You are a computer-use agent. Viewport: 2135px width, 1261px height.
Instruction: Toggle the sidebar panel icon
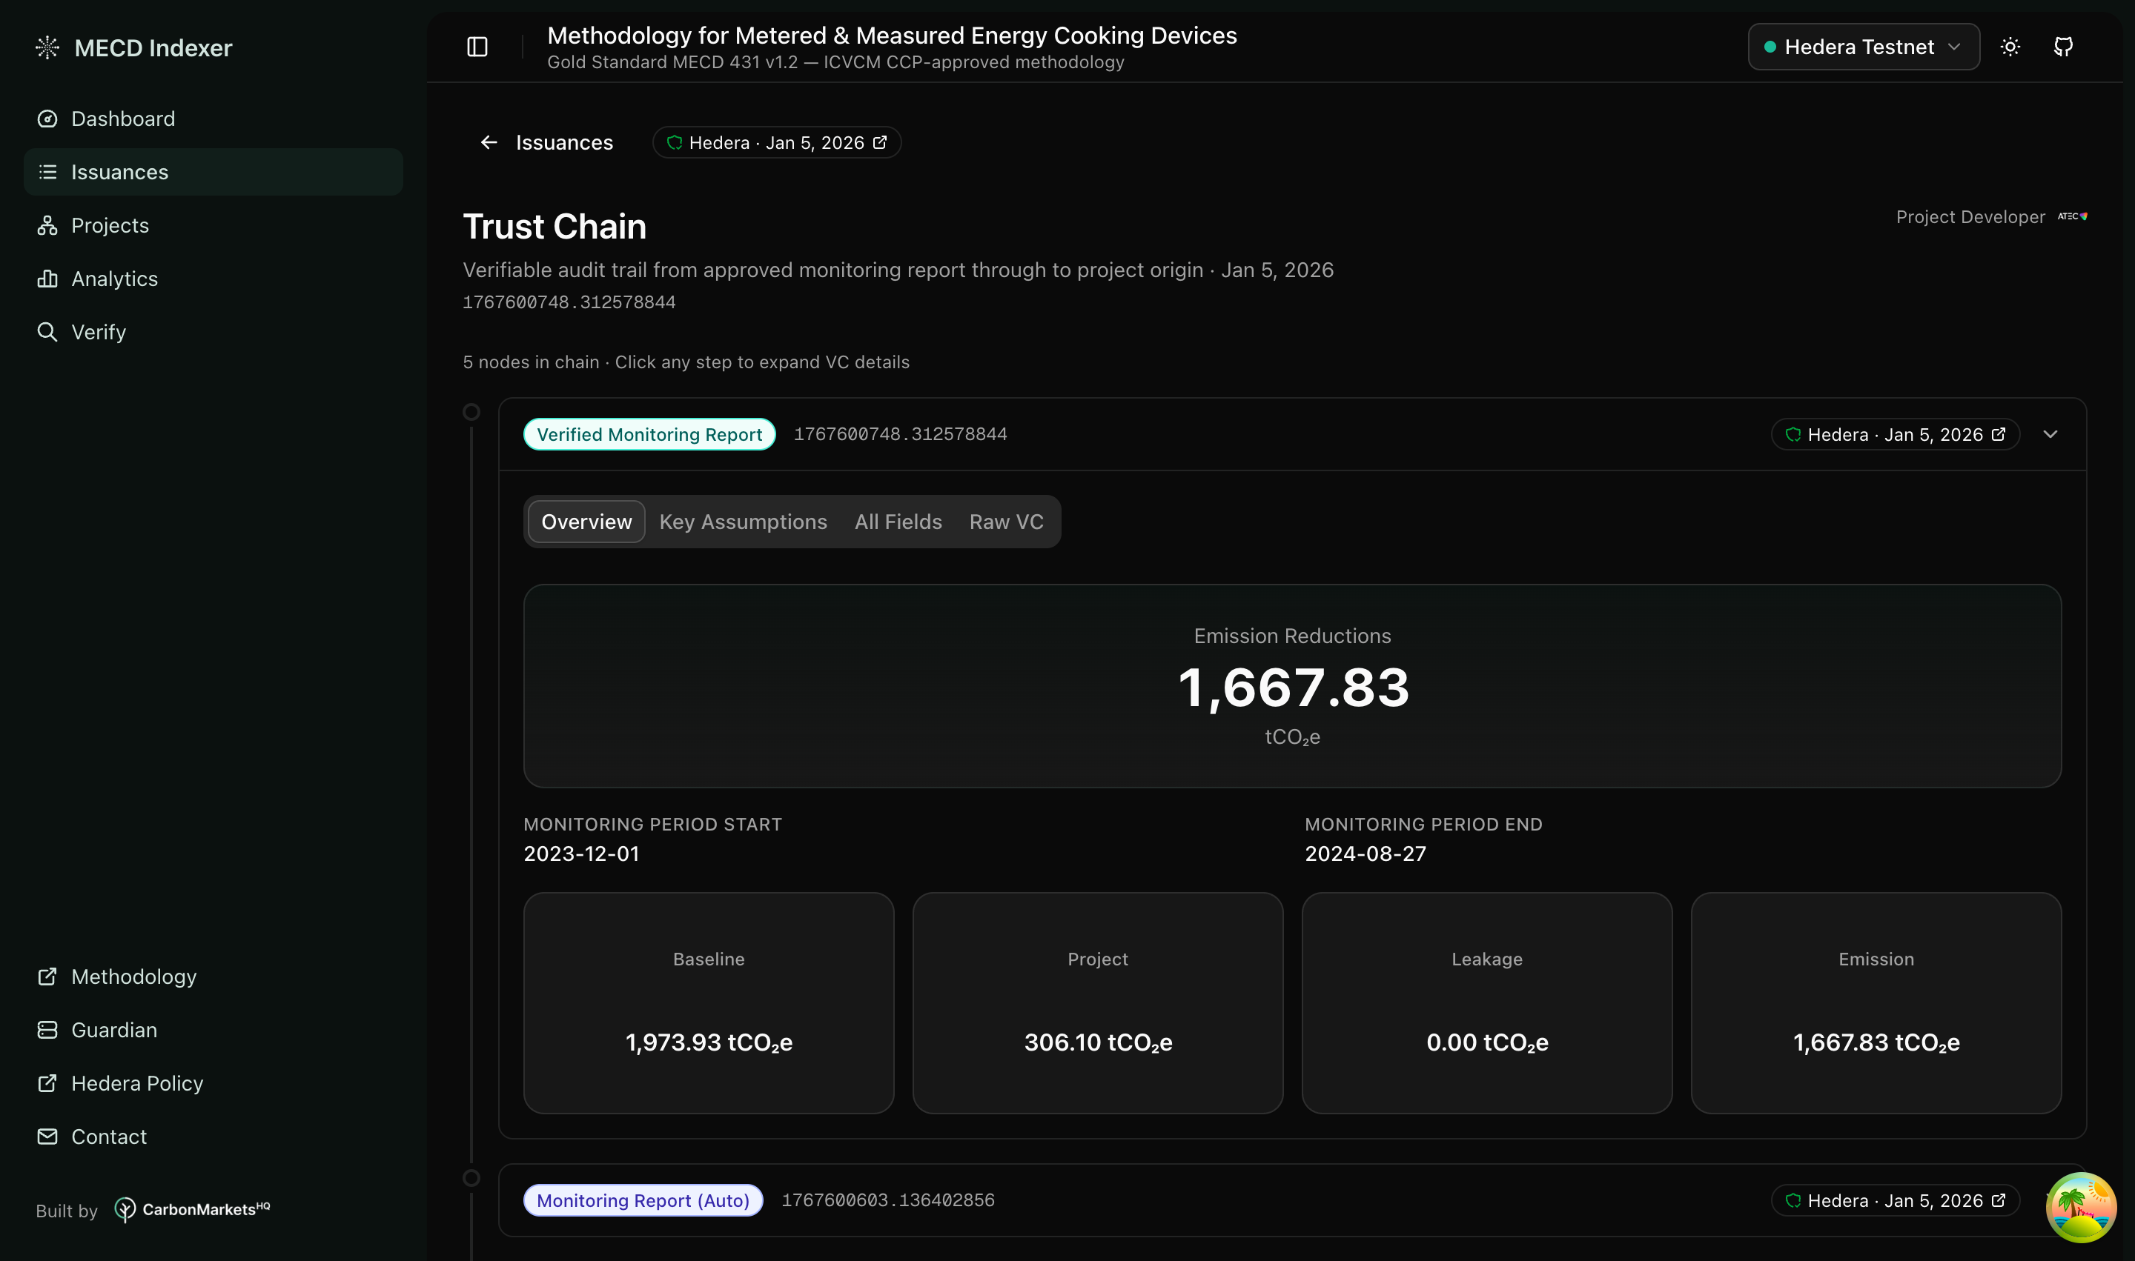477,47
